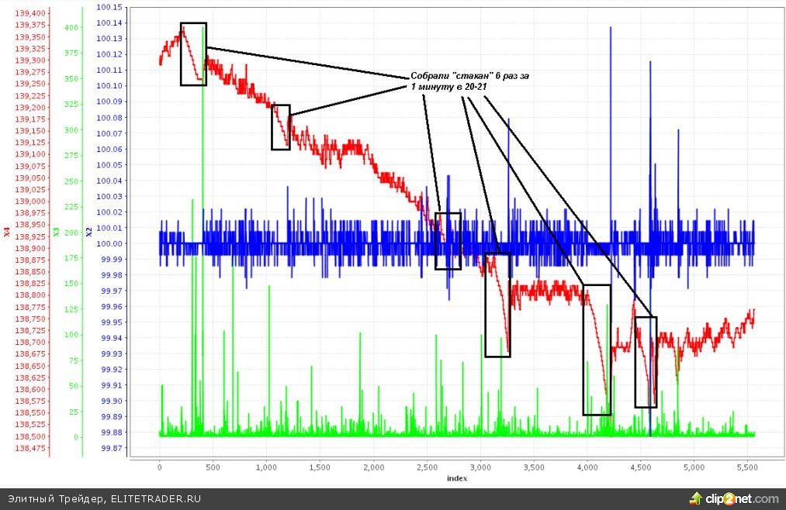Viewport: 786px width, 510px height.
Task: Click the green X3 axis title
Action: (x=56, y=232)
